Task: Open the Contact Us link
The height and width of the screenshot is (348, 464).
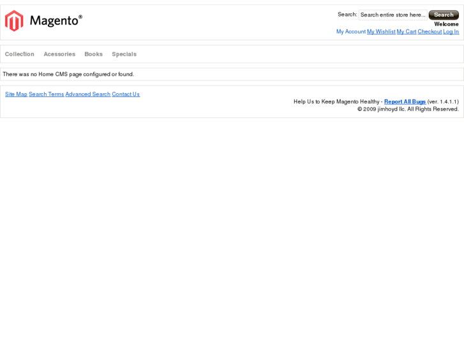Action: [126, 94]
